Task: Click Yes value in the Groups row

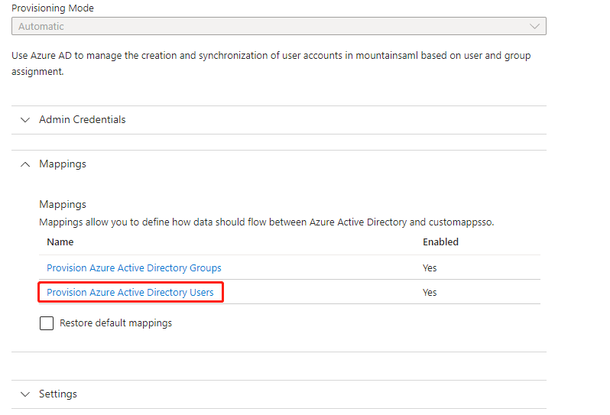Action: (x=430, y=268)
